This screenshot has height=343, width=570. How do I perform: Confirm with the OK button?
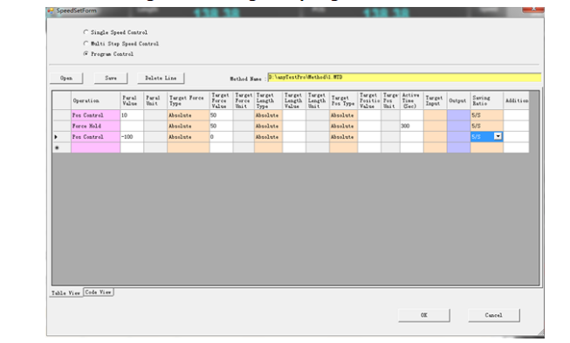coord(424,315)
